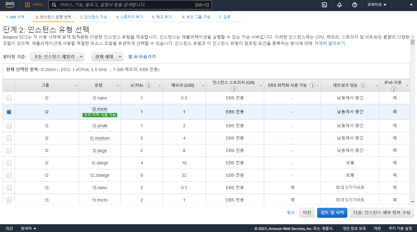Screen dimensions: 417x232
Task: Open 오하이오 region dropdown
Action: tap(377, 5)
